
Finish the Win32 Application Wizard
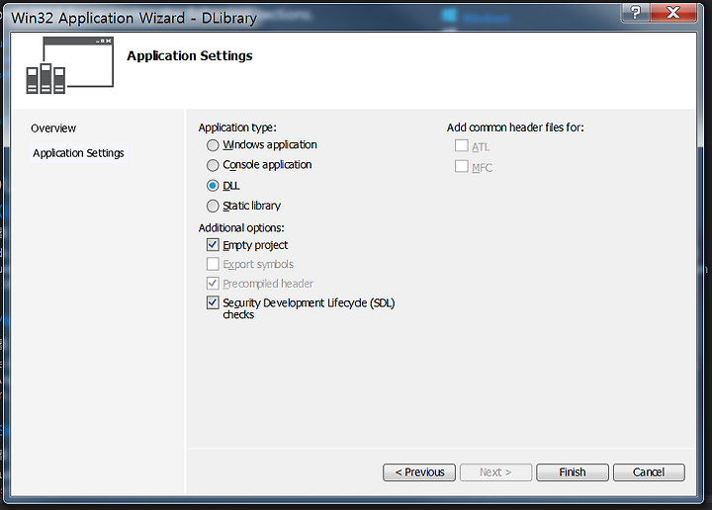573,472
